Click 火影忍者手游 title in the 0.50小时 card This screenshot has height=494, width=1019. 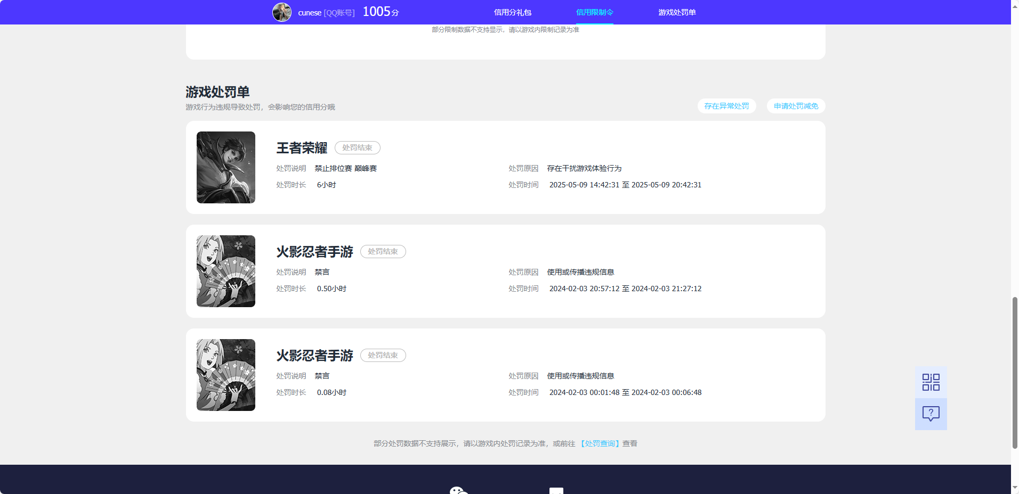pyautogui.click(x=314, y=252)
